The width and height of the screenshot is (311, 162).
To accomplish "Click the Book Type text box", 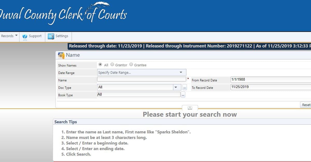I will [139, 95].
